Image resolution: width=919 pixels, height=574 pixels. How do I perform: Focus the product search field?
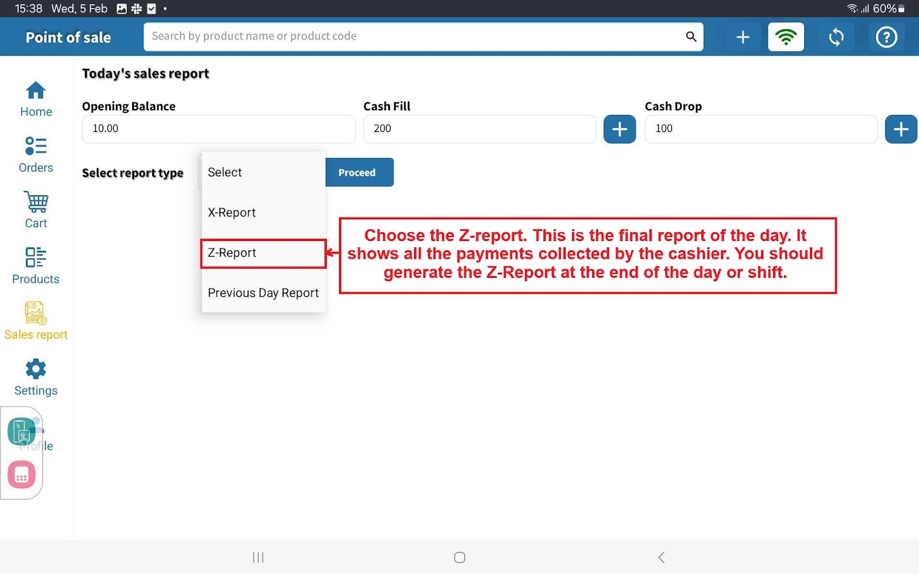tap(414, 37)
